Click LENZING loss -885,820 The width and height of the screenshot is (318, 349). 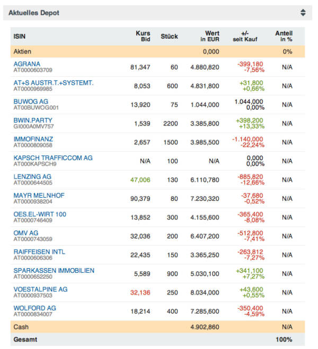click(x=250, y=177)
